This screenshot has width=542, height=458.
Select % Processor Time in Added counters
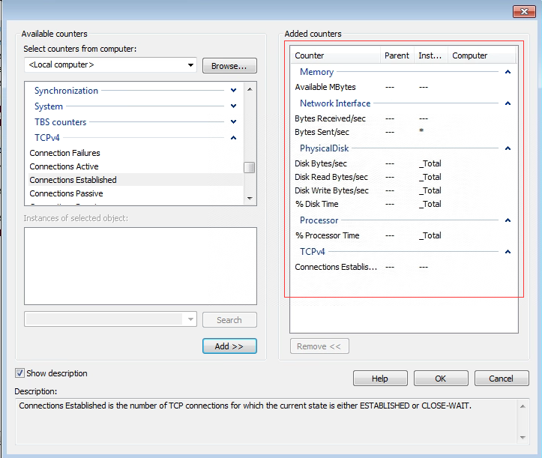[x=327, y=235]
